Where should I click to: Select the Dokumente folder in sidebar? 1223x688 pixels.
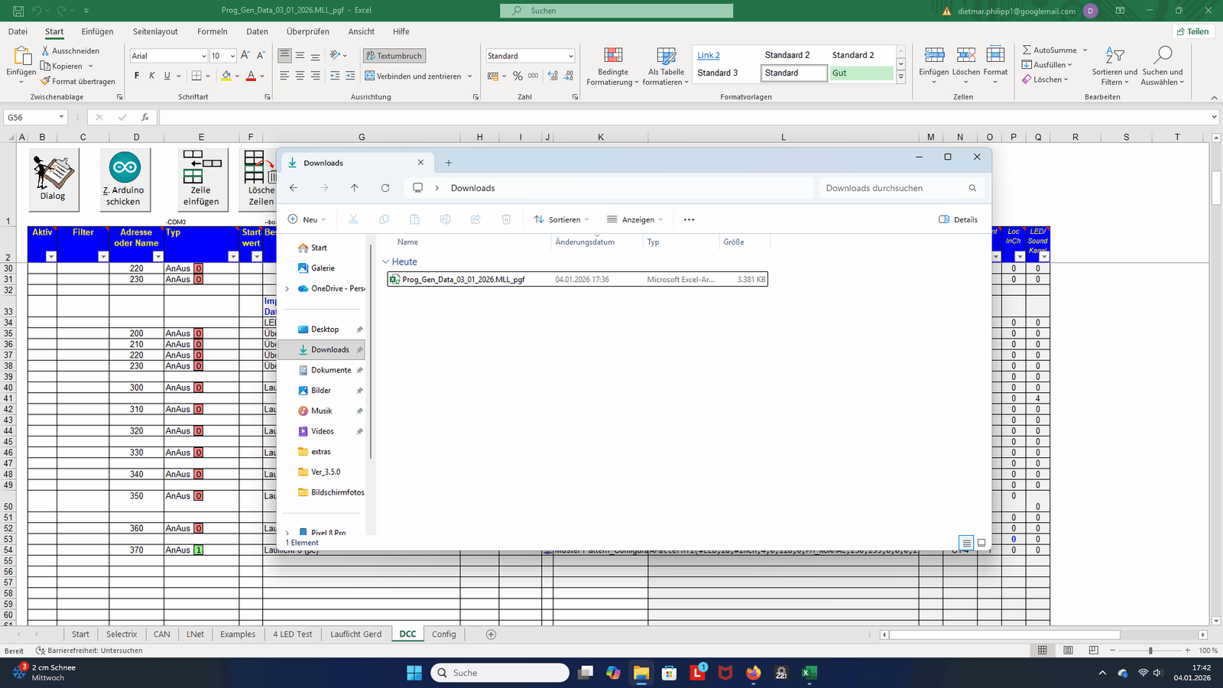click(330, 370)
